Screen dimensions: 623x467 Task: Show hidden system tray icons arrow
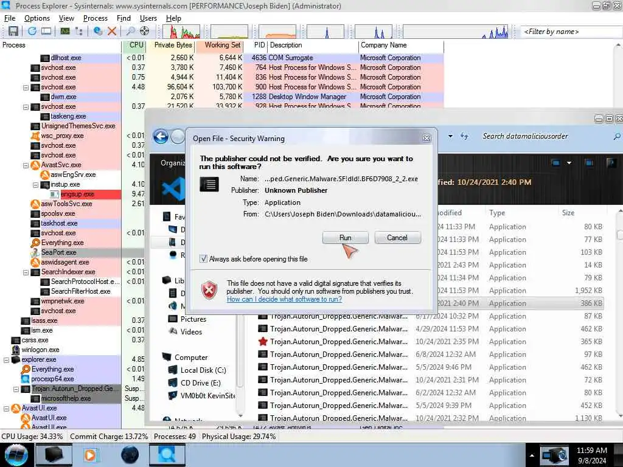click(x=532, y=455)
